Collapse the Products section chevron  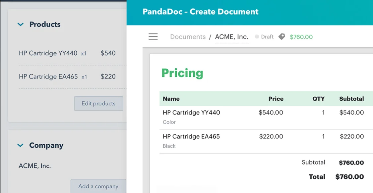[21, 24]
